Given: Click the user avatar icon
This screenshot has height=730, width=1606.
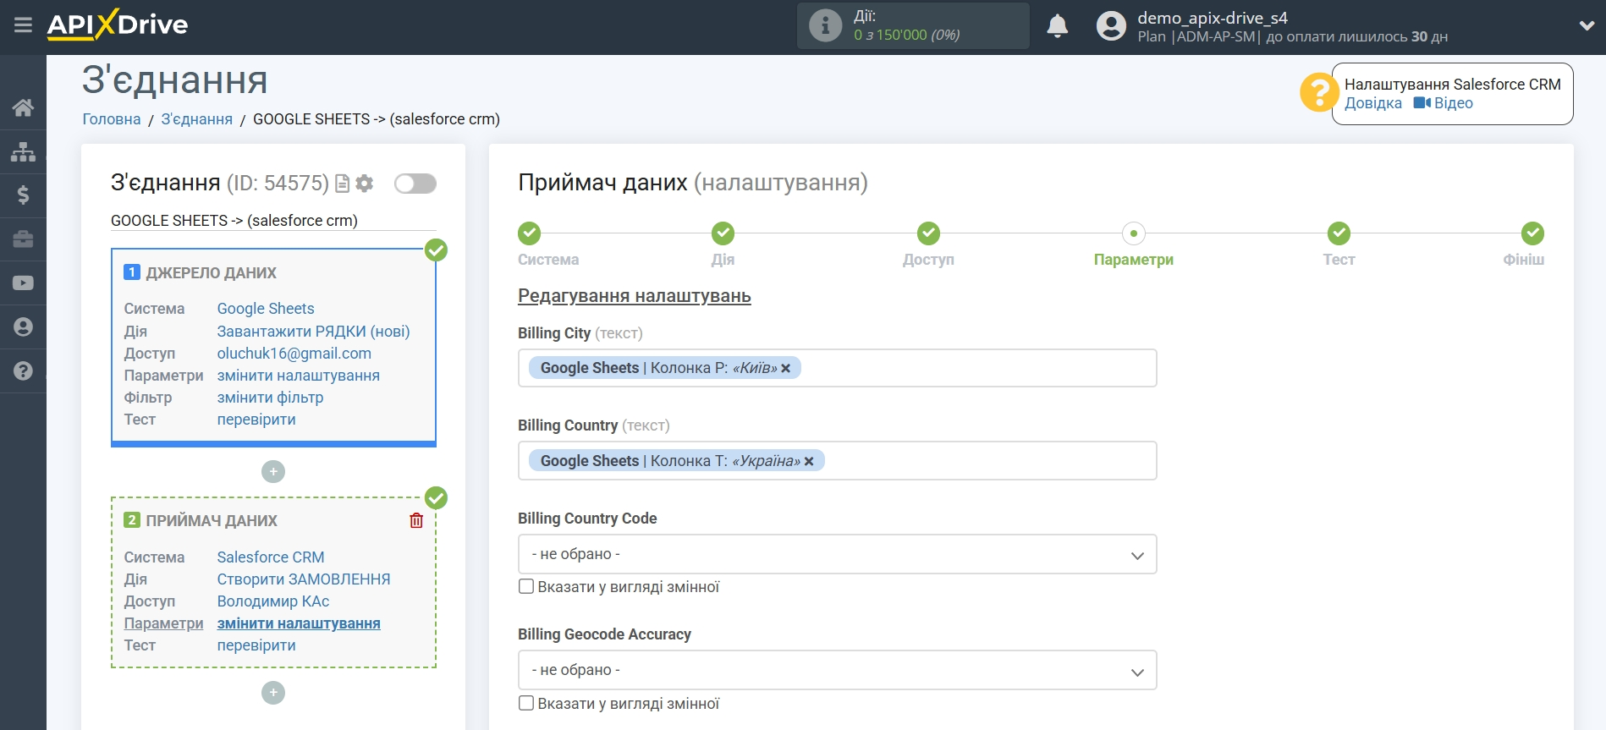Looking at the screenshot, I should pyautogui.click(x=1111, y=26).
